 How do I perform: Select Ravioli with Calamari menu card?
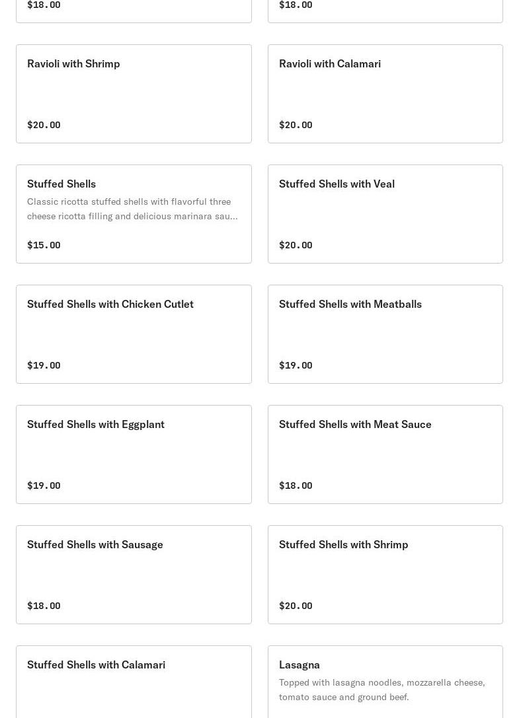point(385,94)
